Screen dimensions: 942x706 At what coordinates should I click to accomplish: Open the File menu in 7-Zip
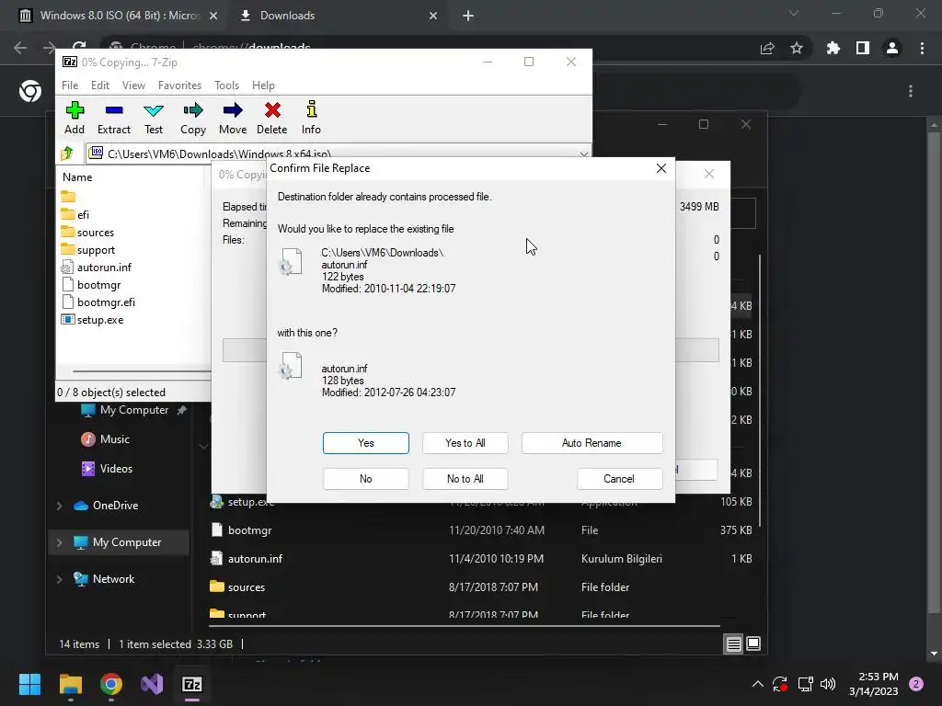point(70,85)
